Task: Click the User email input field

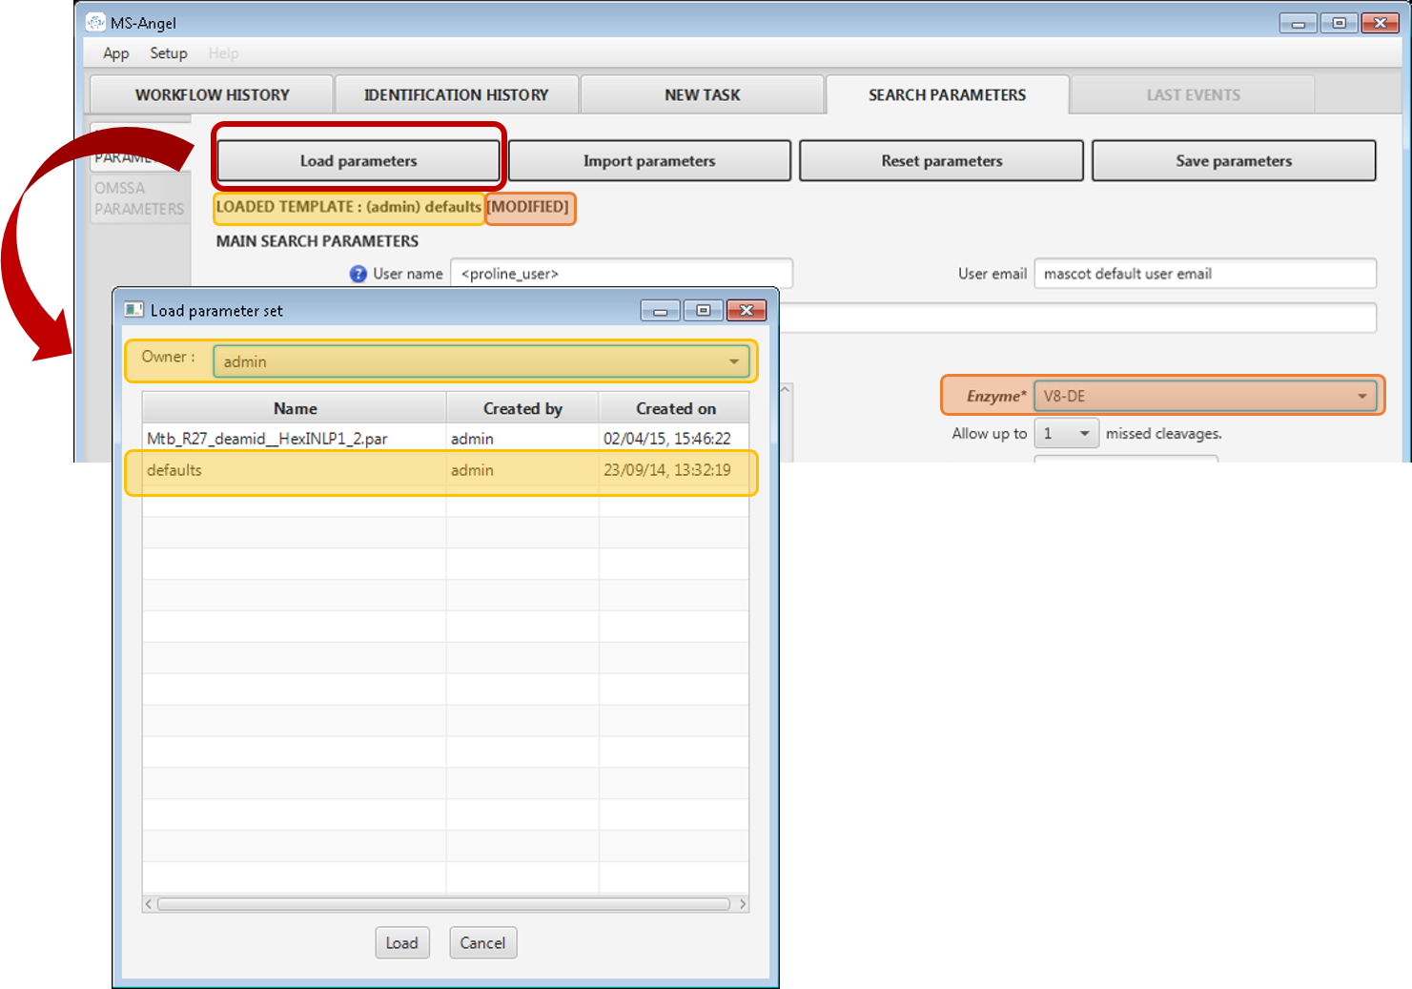Action: pos(1204,274)
